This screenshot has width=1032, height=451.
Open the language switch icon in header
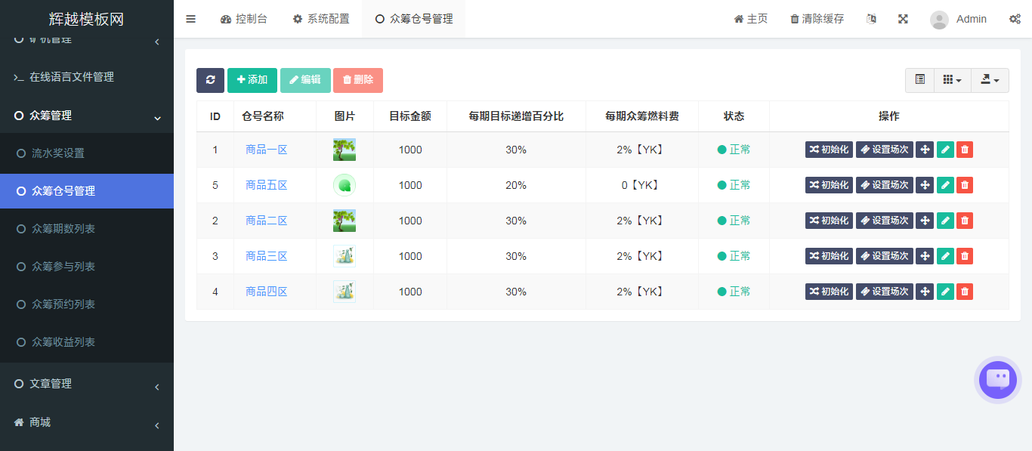[x=871, y=19]
